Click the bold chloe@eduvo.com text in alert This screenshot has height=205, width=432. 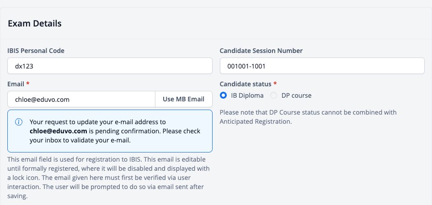tap(59, 131)
